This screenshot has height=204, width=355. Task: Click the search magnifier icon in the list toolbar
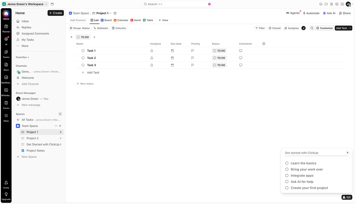click(x=312, y=28)
